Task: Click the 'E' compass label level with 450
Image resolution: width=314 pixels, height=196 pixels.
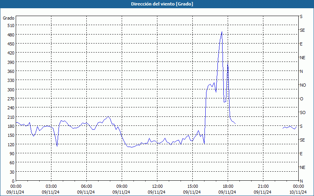Action: point(301,44)
